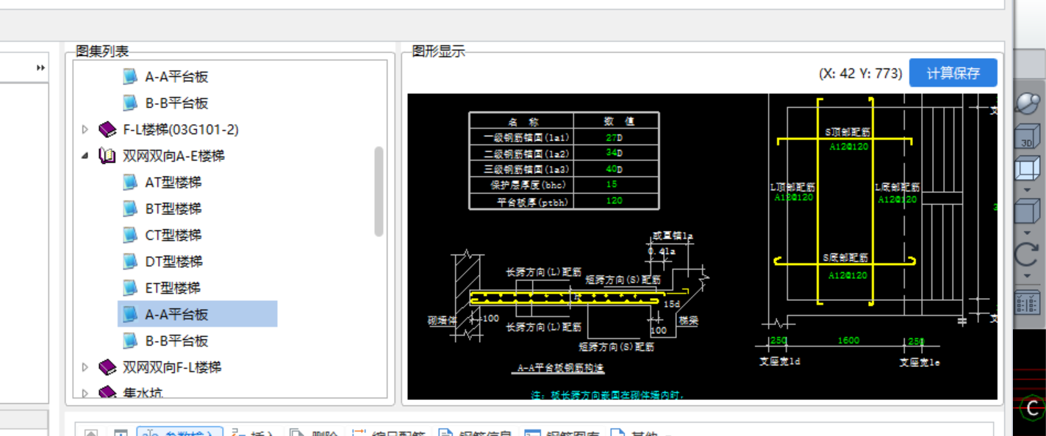Viewport: 1046px width, 436px height.
Task: Open the checklist panel icon in right toolbar
Action: coord(1027,301)
